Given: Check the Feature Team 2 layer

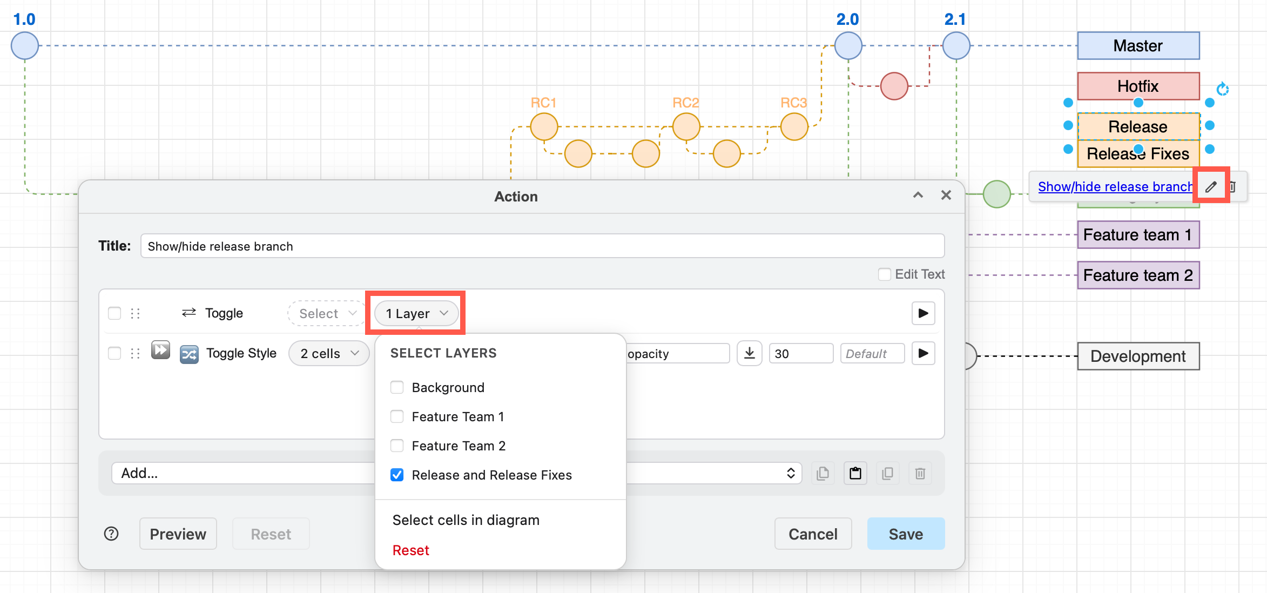Looking at the screenshot, I should [397, 446].
